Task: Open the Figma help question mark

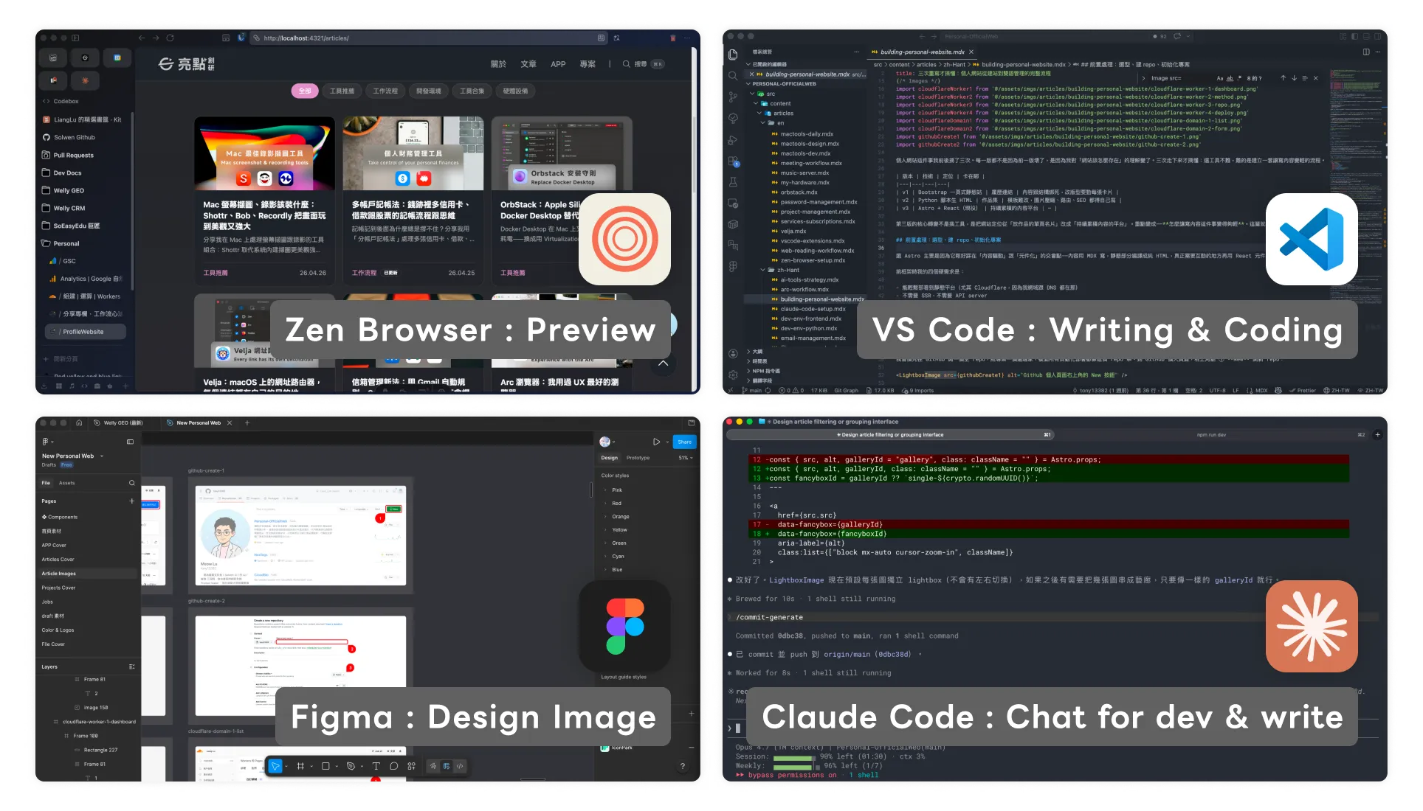Action: coord(683,767)
